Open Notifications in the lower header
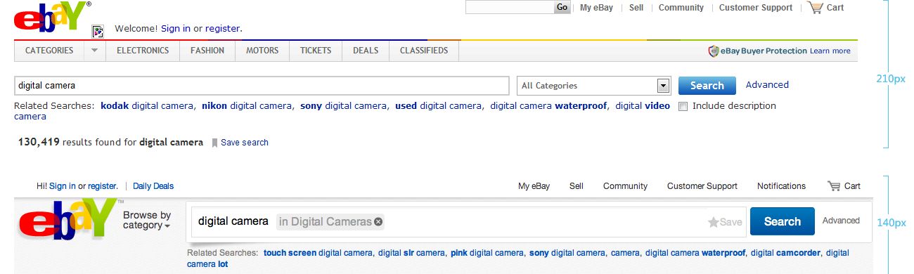 click(781, 186)
